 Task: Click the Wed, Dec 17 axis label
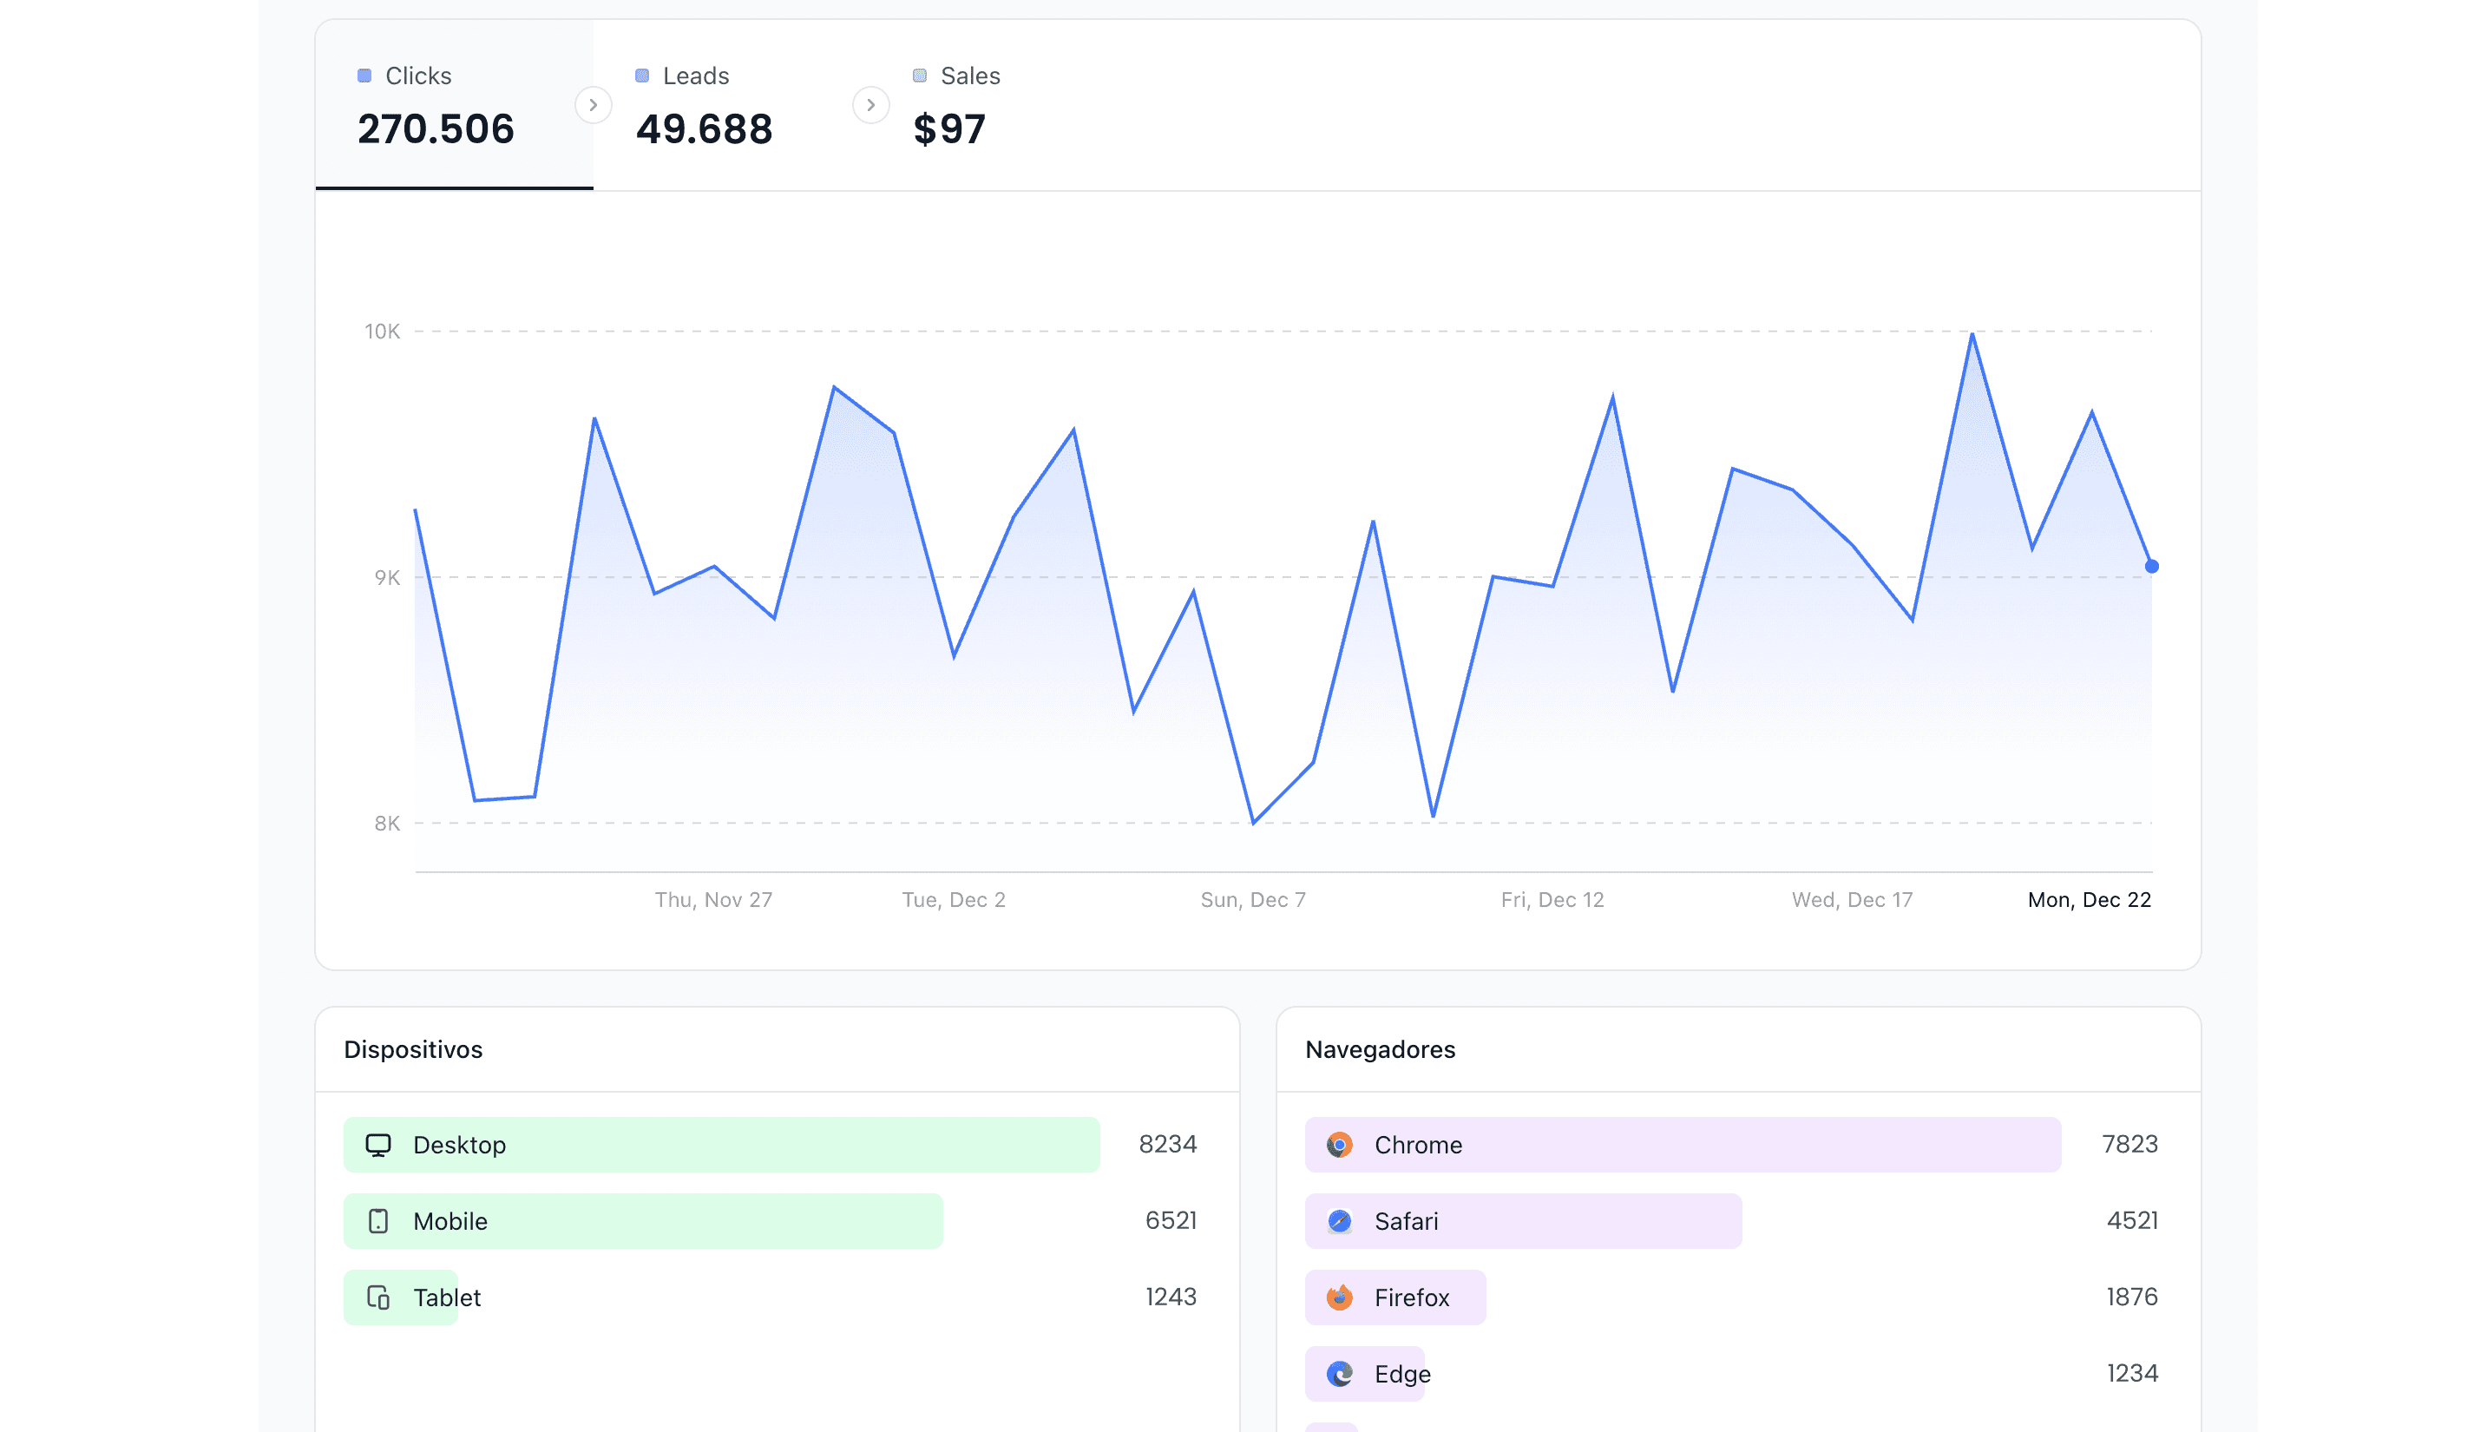coord(1852,900)
